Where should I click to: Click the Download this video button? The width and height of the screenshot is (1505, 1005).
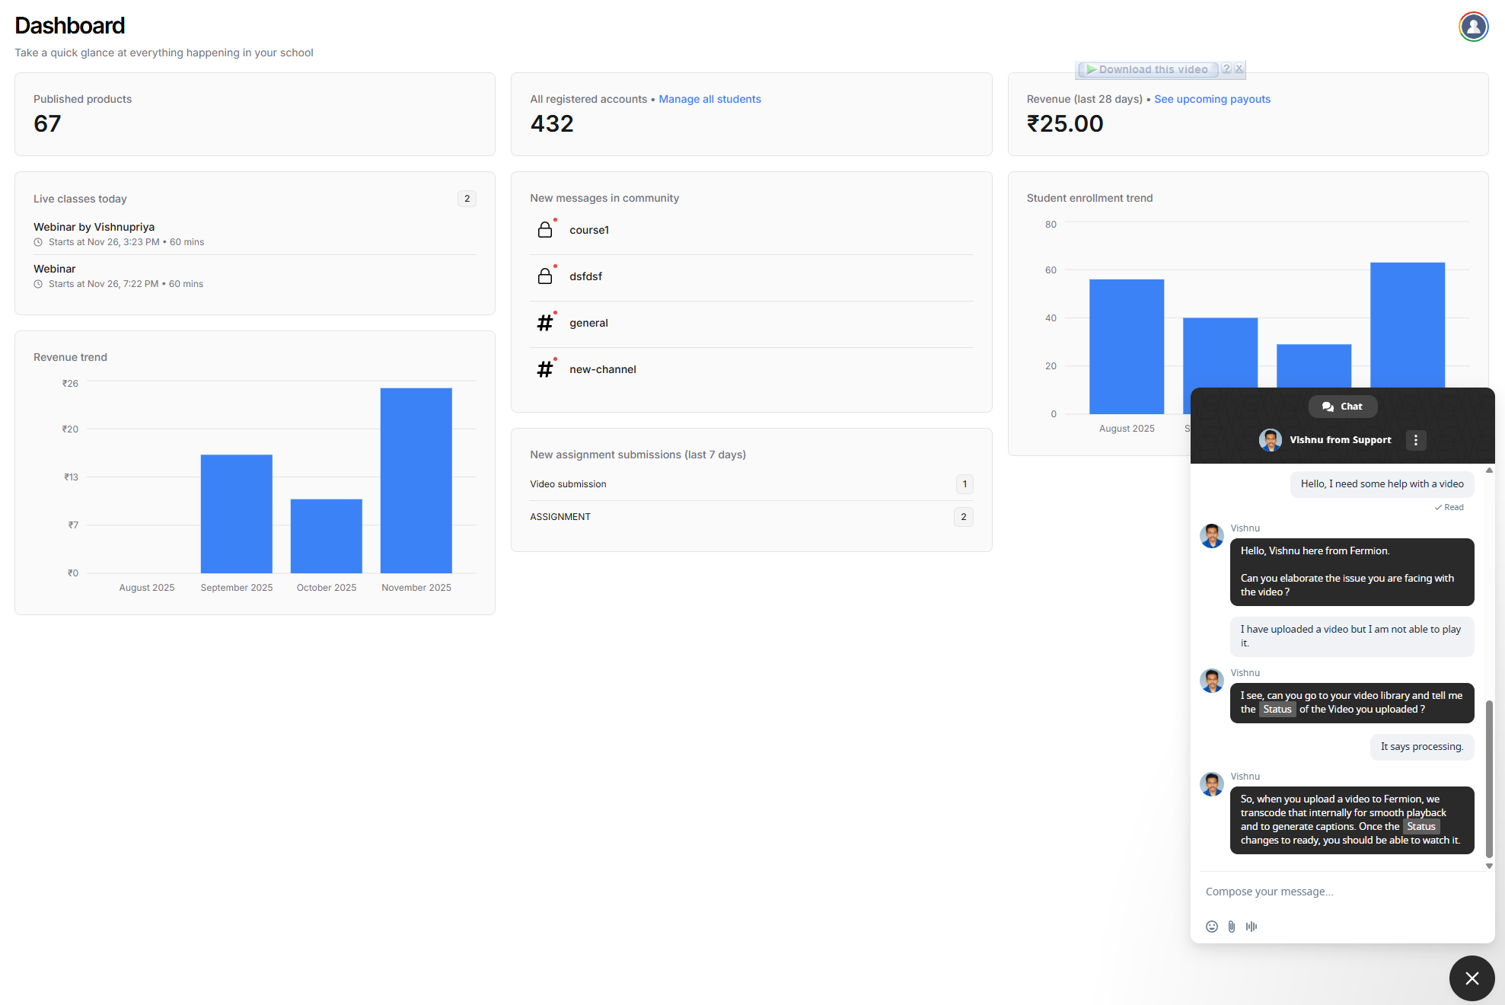pos(1148,69)
